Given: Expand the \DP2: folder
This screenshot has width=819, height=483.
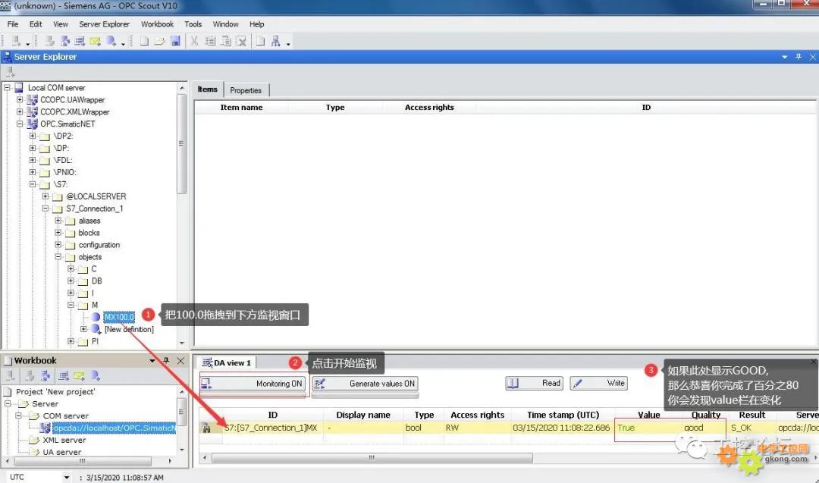Looking at the screenshot, I should tap(33, 136).
